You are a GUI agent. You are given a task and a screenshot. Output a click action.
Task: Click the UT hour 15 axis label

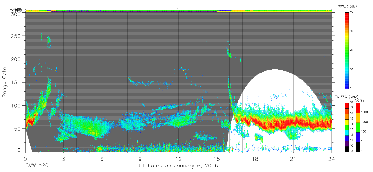(x=217, y=159)
